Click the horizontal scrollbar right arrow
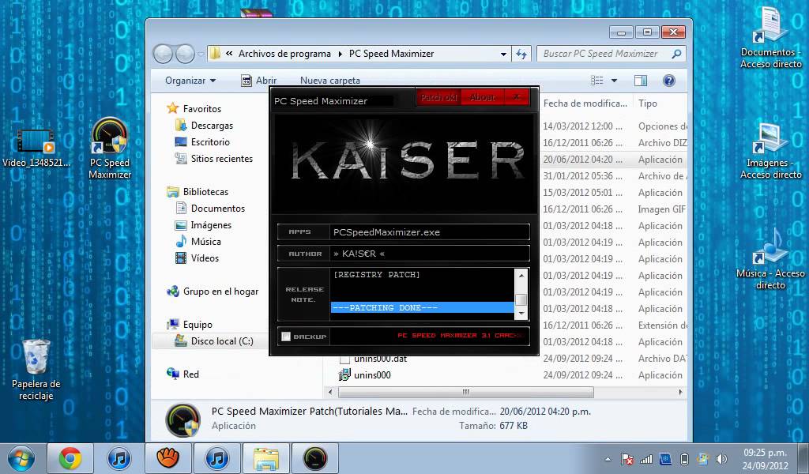This screenshot has width=809, height=474. click(680, 392)
